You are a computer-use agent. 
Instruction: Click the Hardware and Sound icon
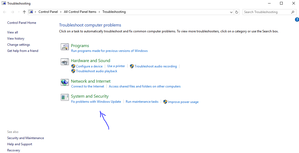pyautogui.click(x=65, y=62)
